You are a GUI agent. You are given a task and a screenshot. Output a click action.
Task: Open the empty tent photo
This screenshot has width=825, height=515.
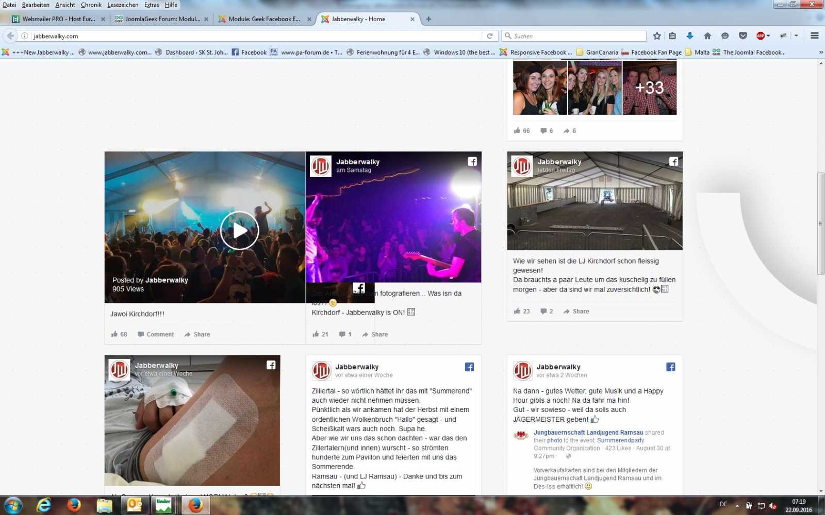[x=595, y=201]
